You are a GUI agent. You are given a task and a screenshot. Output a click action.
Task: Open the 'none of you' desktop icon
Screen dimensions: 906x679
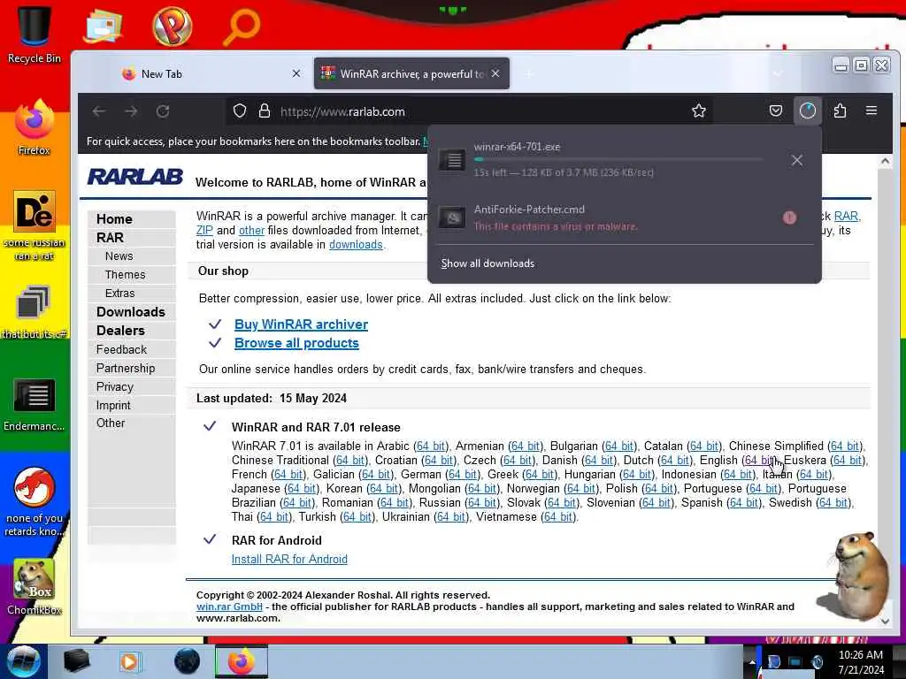point(34,501)
